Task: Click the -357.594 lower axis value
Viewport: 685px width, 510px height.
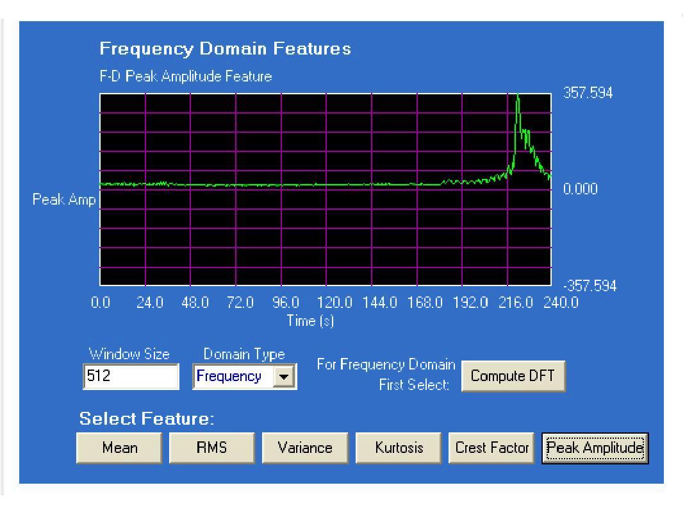Action: 590,287
